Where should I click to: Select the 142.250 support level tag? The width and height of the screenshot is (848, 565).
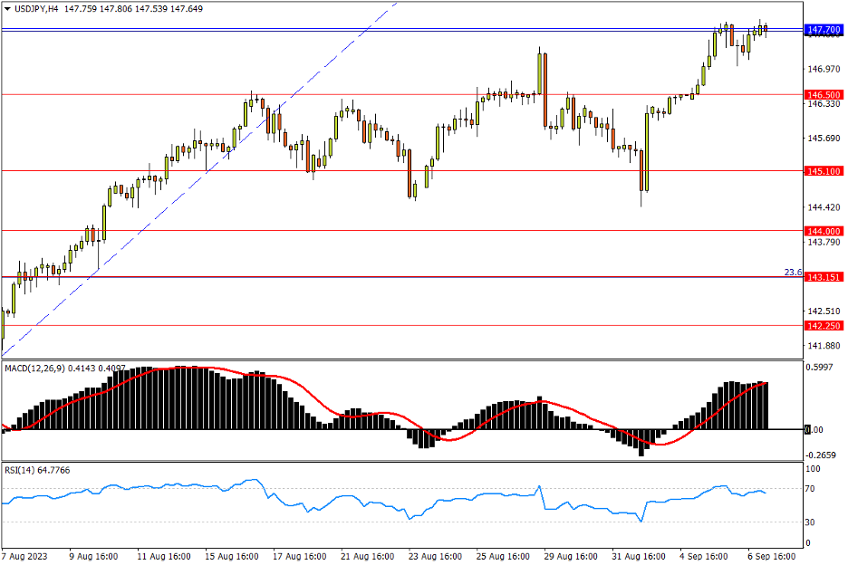[x=824, y=326]
